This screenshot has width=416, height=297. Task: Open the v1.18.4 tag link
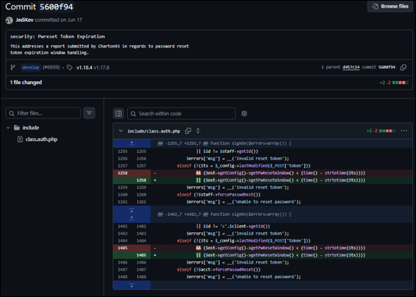[x=84, y=68]
